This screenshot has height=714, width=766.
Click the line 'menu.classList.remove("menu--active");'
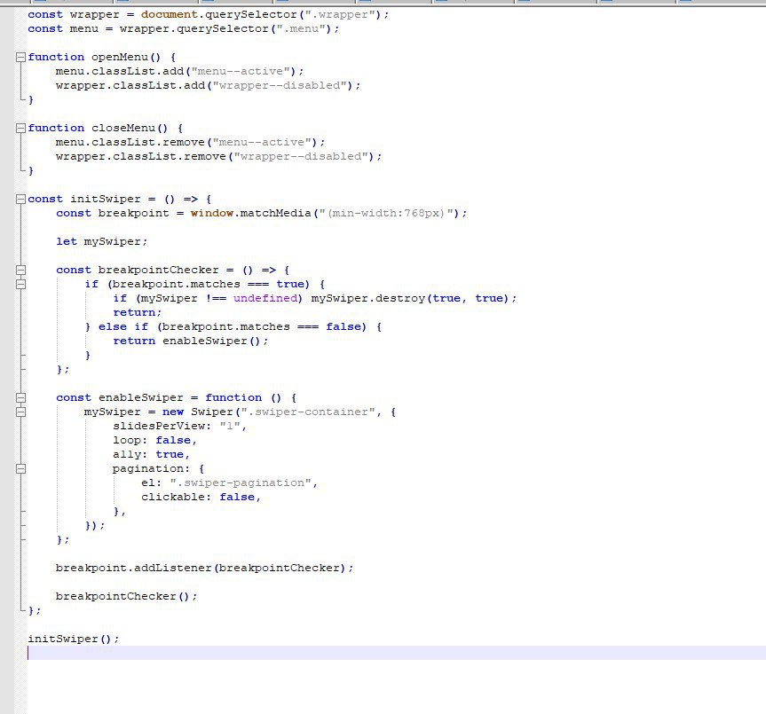click(191, 142)
